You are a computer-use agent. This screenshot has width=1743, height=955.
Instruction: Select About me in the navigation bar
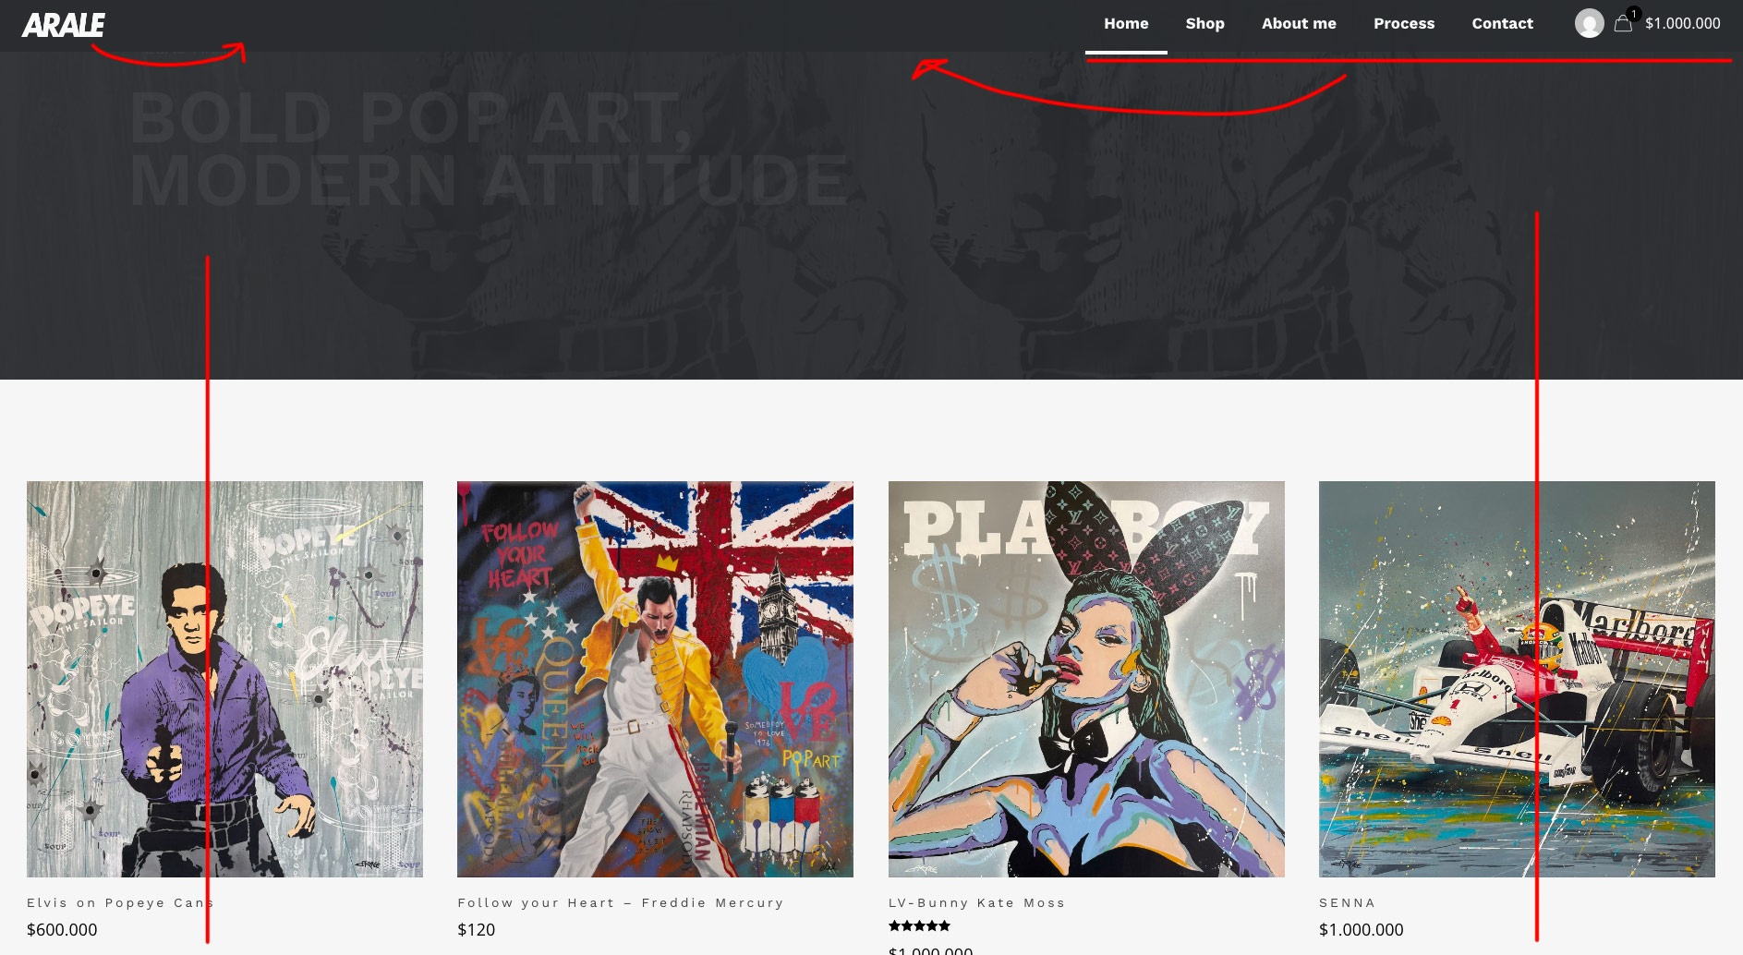[x=1298, y=24]
